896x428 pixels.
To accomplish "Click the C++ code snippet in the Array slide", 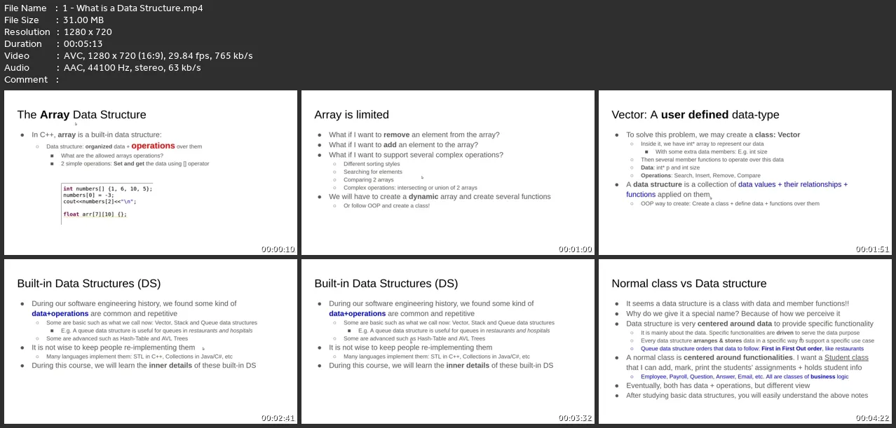I will [107, 202].
